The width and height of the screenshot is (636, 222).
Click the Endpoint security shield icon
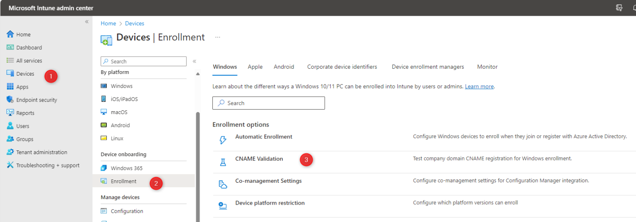(x=10, y=100)
